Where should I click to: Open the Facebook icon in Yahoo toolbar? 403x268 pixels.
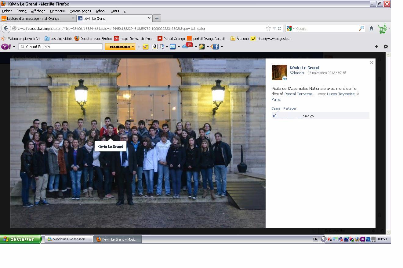pyautogui.click(x=216, y=47)
